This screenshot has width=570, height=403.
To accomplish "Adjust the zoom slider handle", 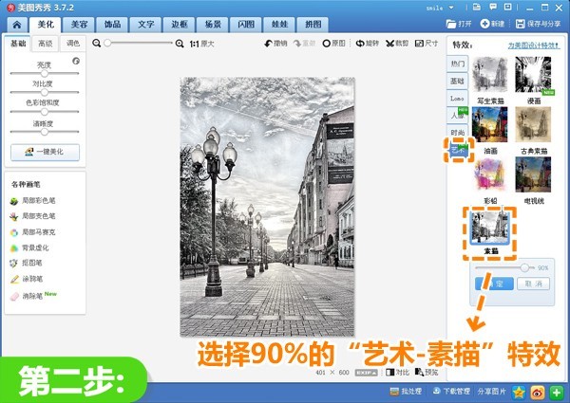I will click(107, 44).
